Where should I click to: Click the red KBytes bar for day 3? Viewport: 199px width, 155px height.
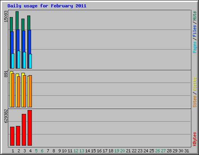(24, 130)
